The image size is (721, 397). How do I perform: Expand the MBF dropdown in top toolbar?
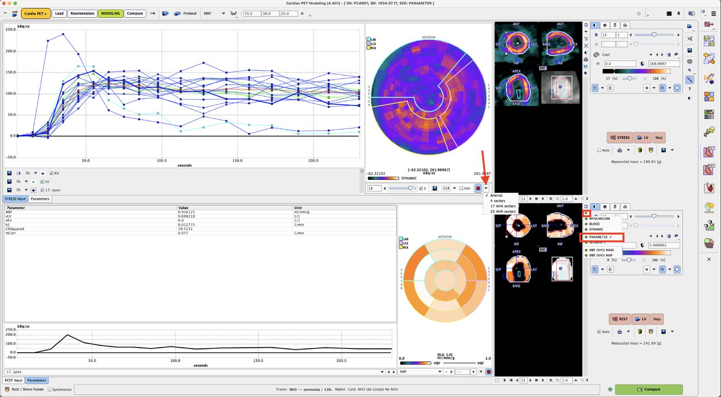(x=223, y=14)
